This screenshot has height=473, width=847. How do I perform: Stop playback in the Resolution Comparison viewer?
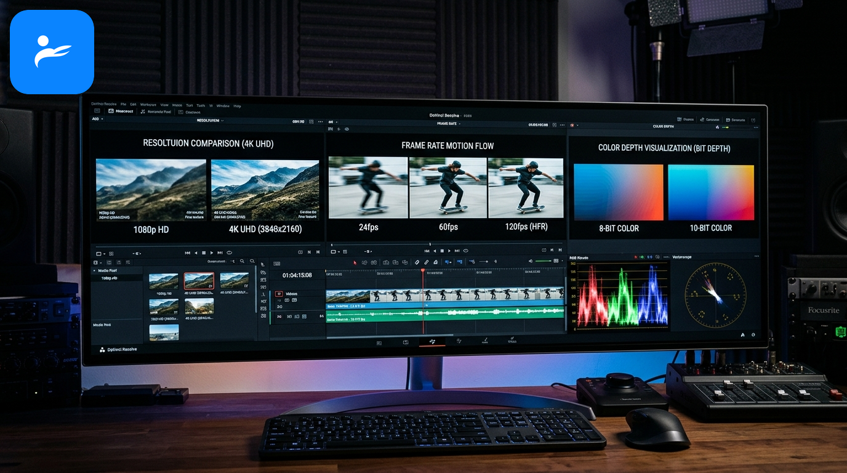pyautogui.click(x=204, y=253)
